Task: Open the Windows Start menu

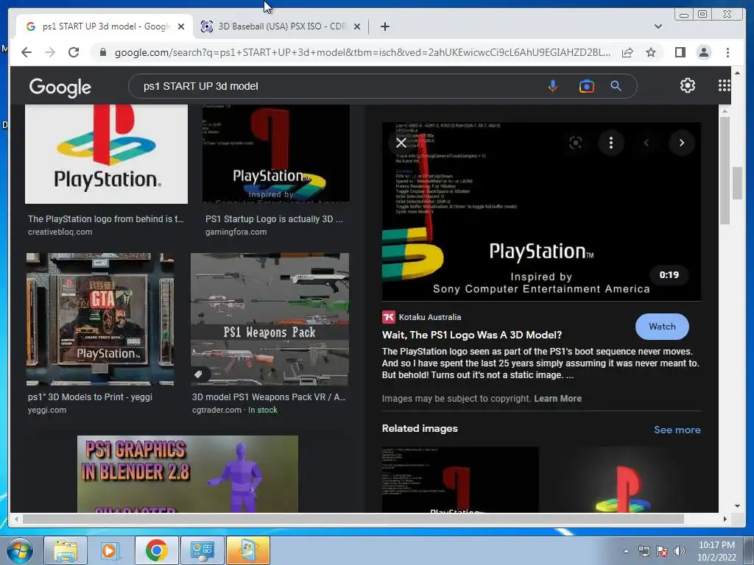Action: click(19, 550)
